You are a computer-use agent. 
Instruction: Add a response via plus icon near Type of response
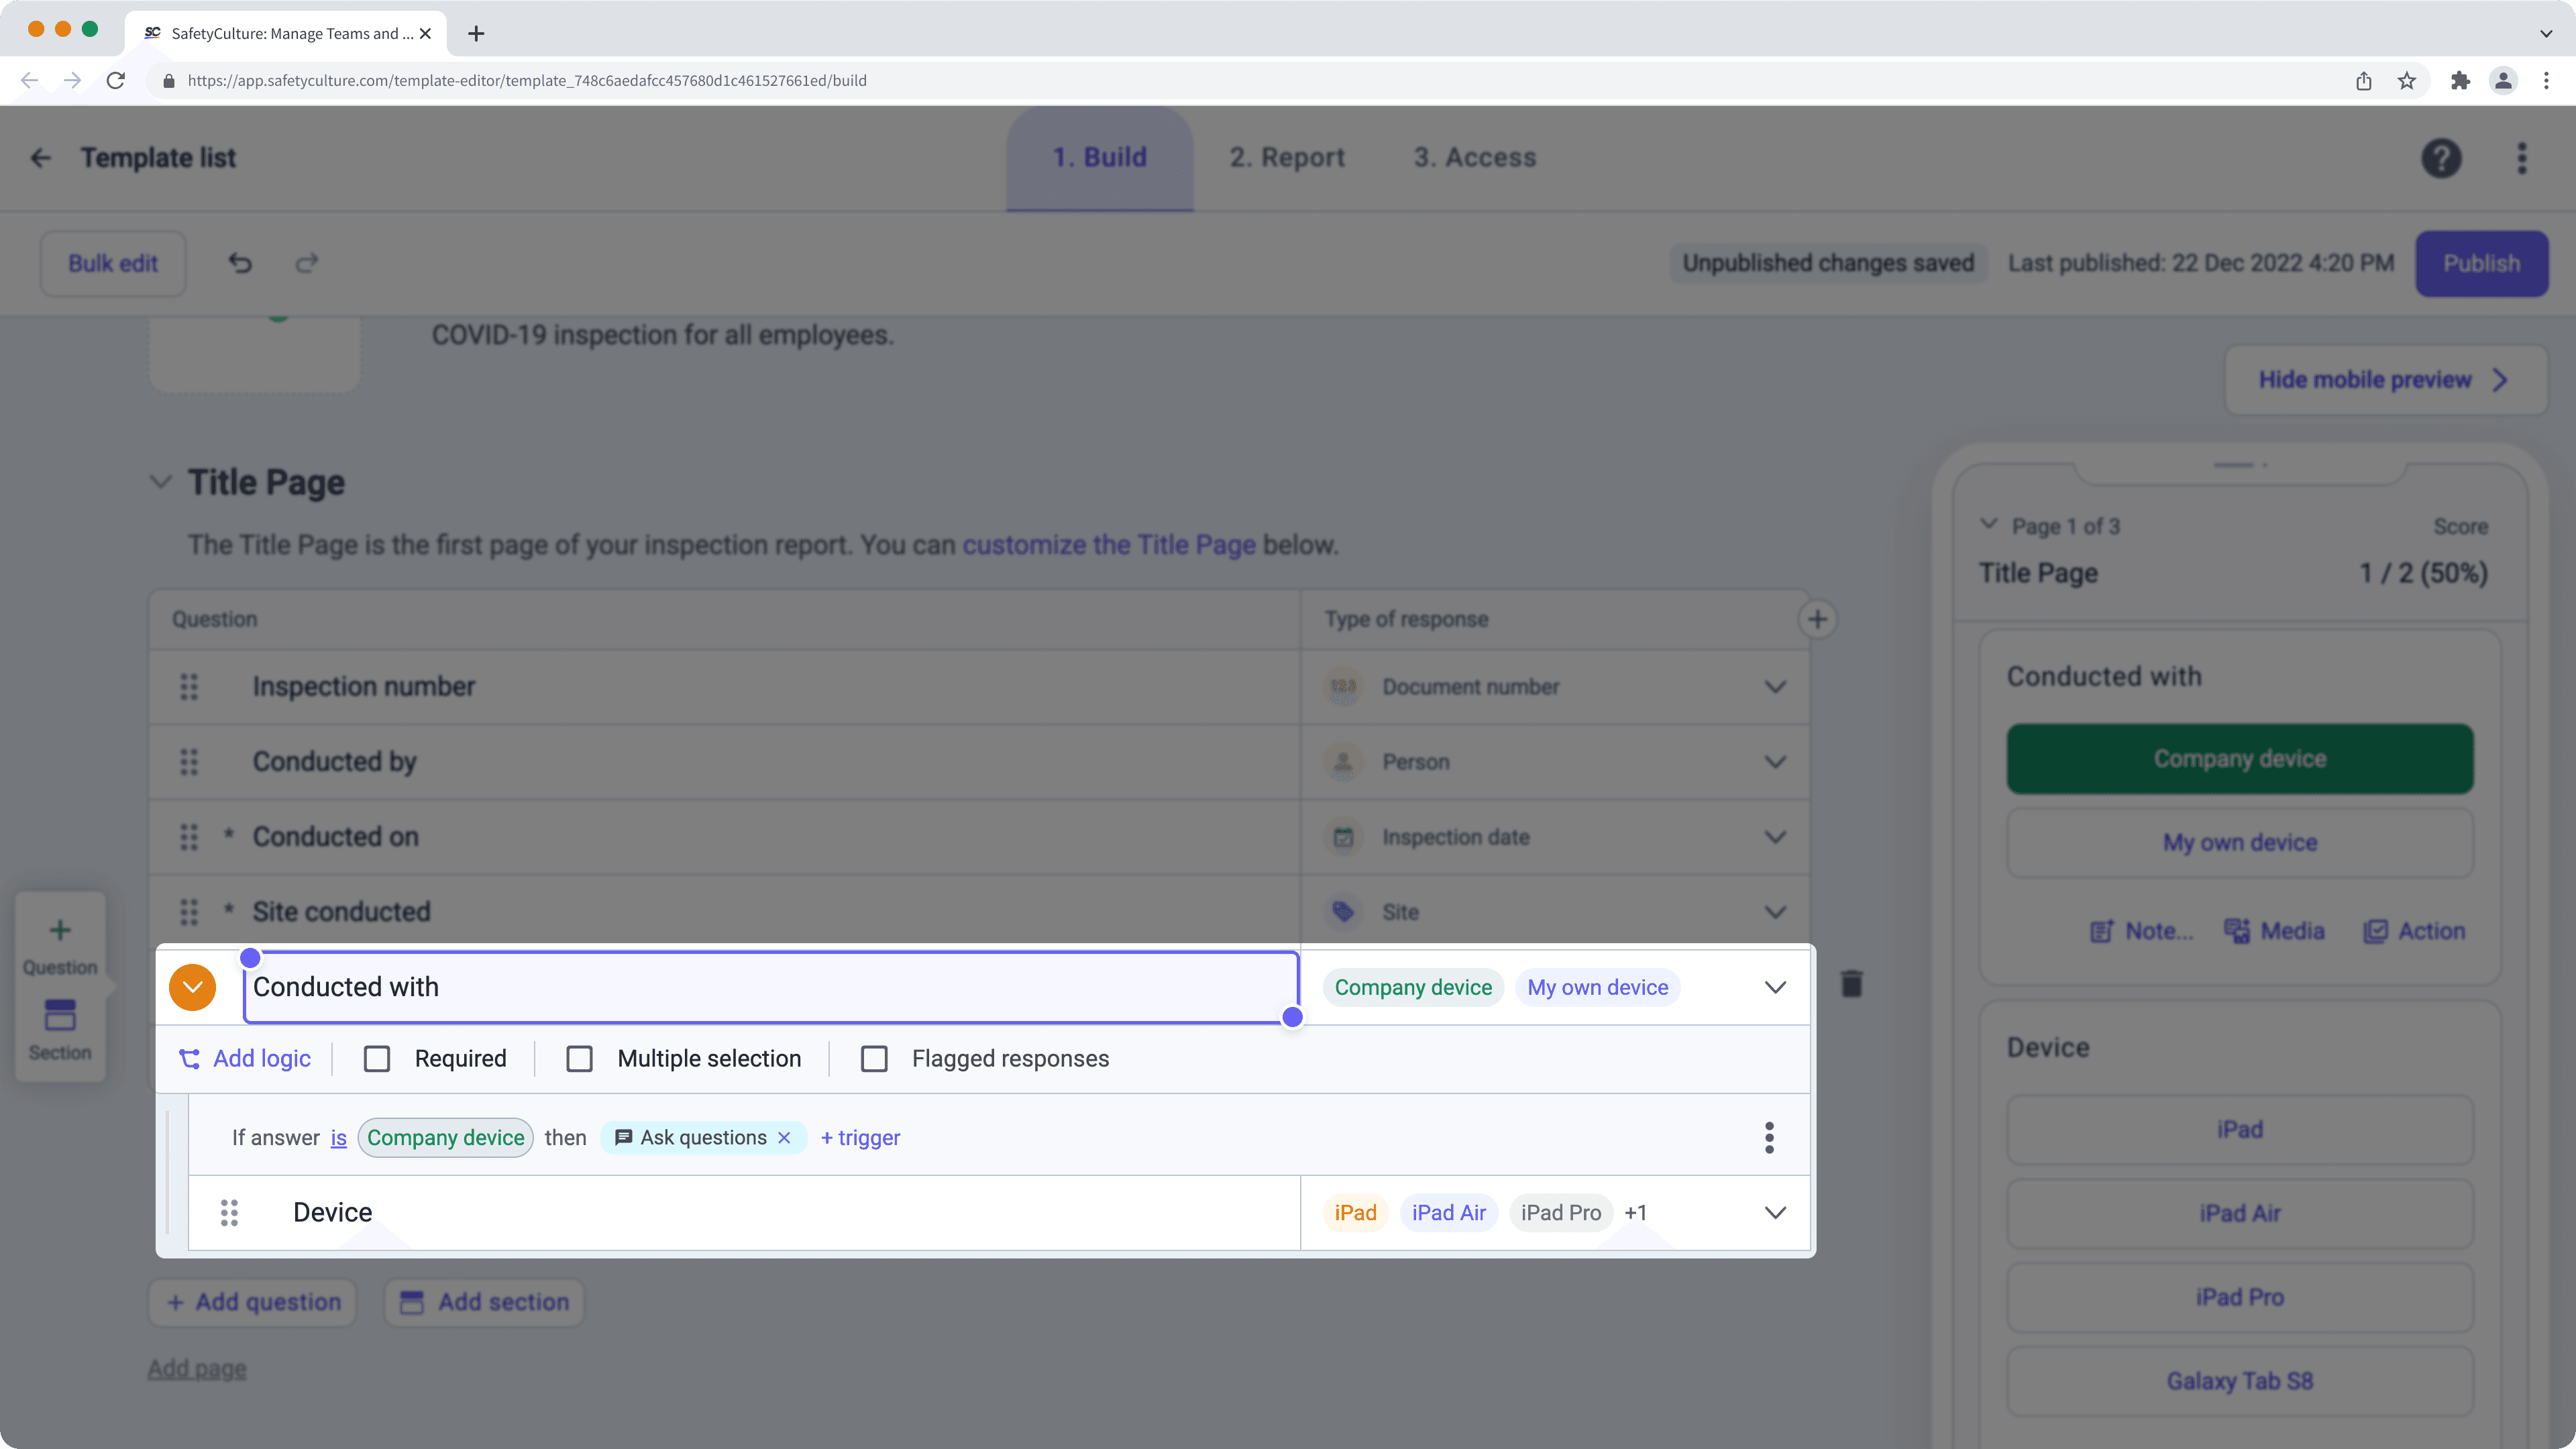(1818, 619)
